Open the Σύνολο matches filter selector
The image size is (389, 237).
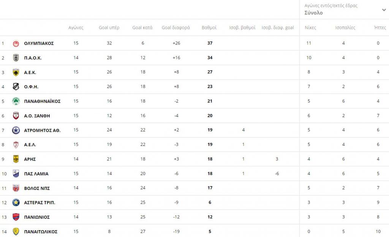(x=313, y=13)
